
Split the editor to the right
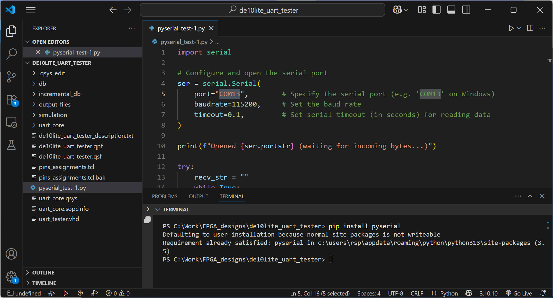[x=530, y=28]
